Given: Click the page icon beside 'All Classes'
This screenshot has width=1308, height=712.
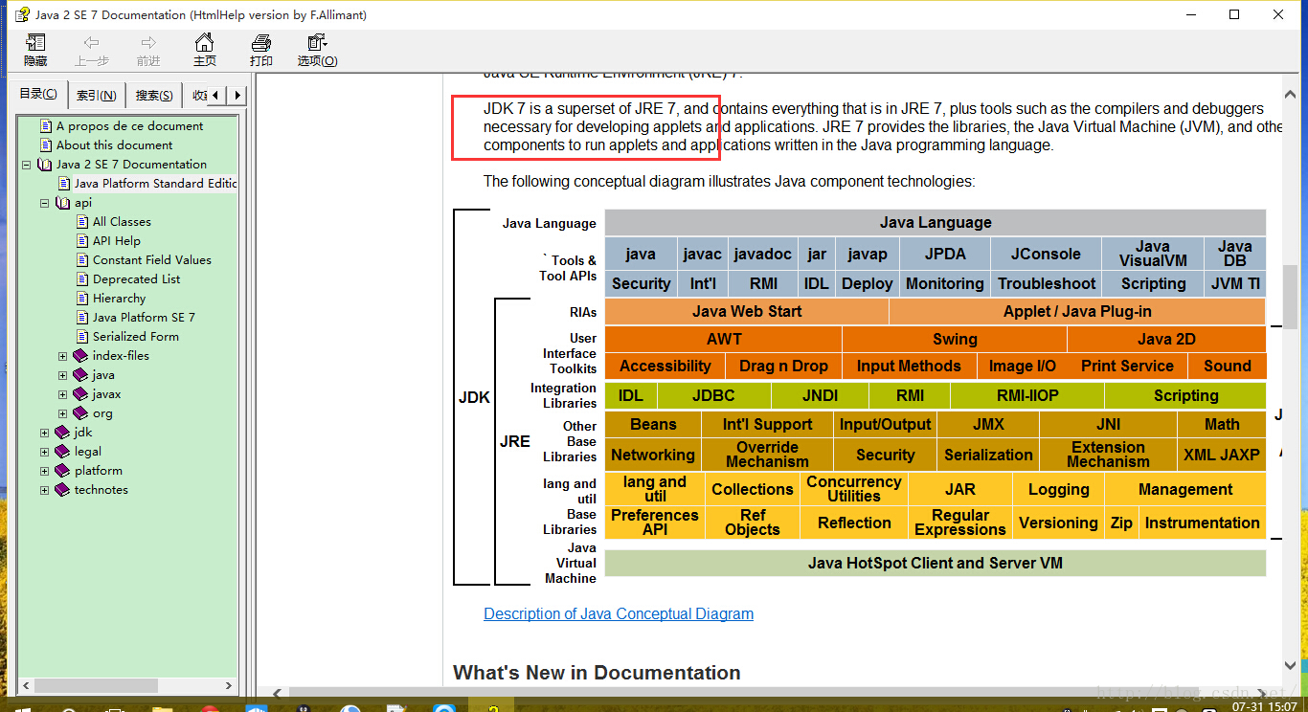Looking at the screenshot, I should [83, 221].
